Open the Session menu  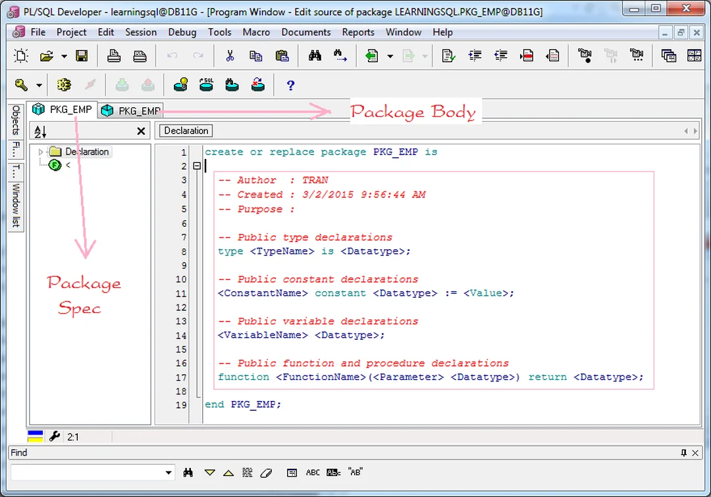pos(141,32)
